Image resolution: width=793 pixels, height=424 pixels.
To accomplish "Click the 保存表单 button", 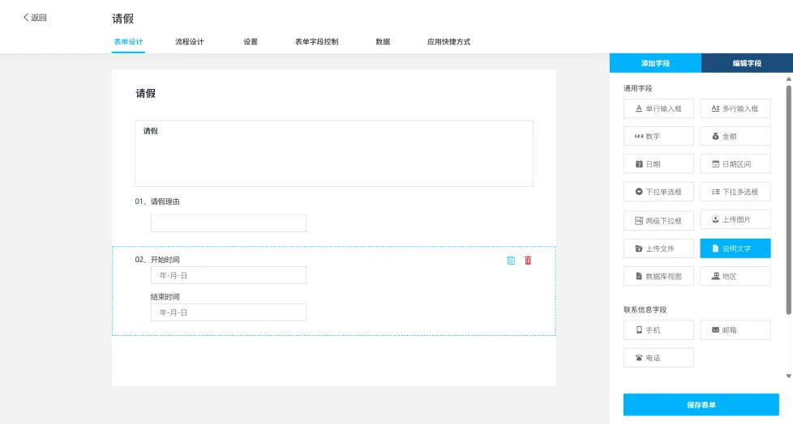I will pyautogui.click(x=701, y=405).
